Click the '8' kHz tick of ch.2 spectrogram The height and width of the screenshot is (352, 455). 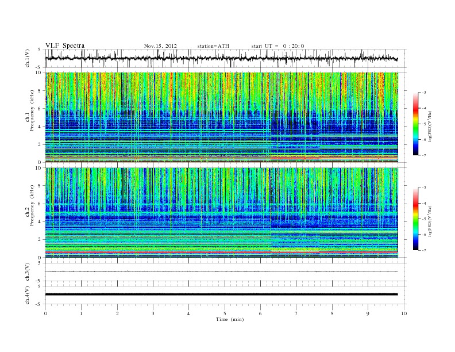[40, 186]
